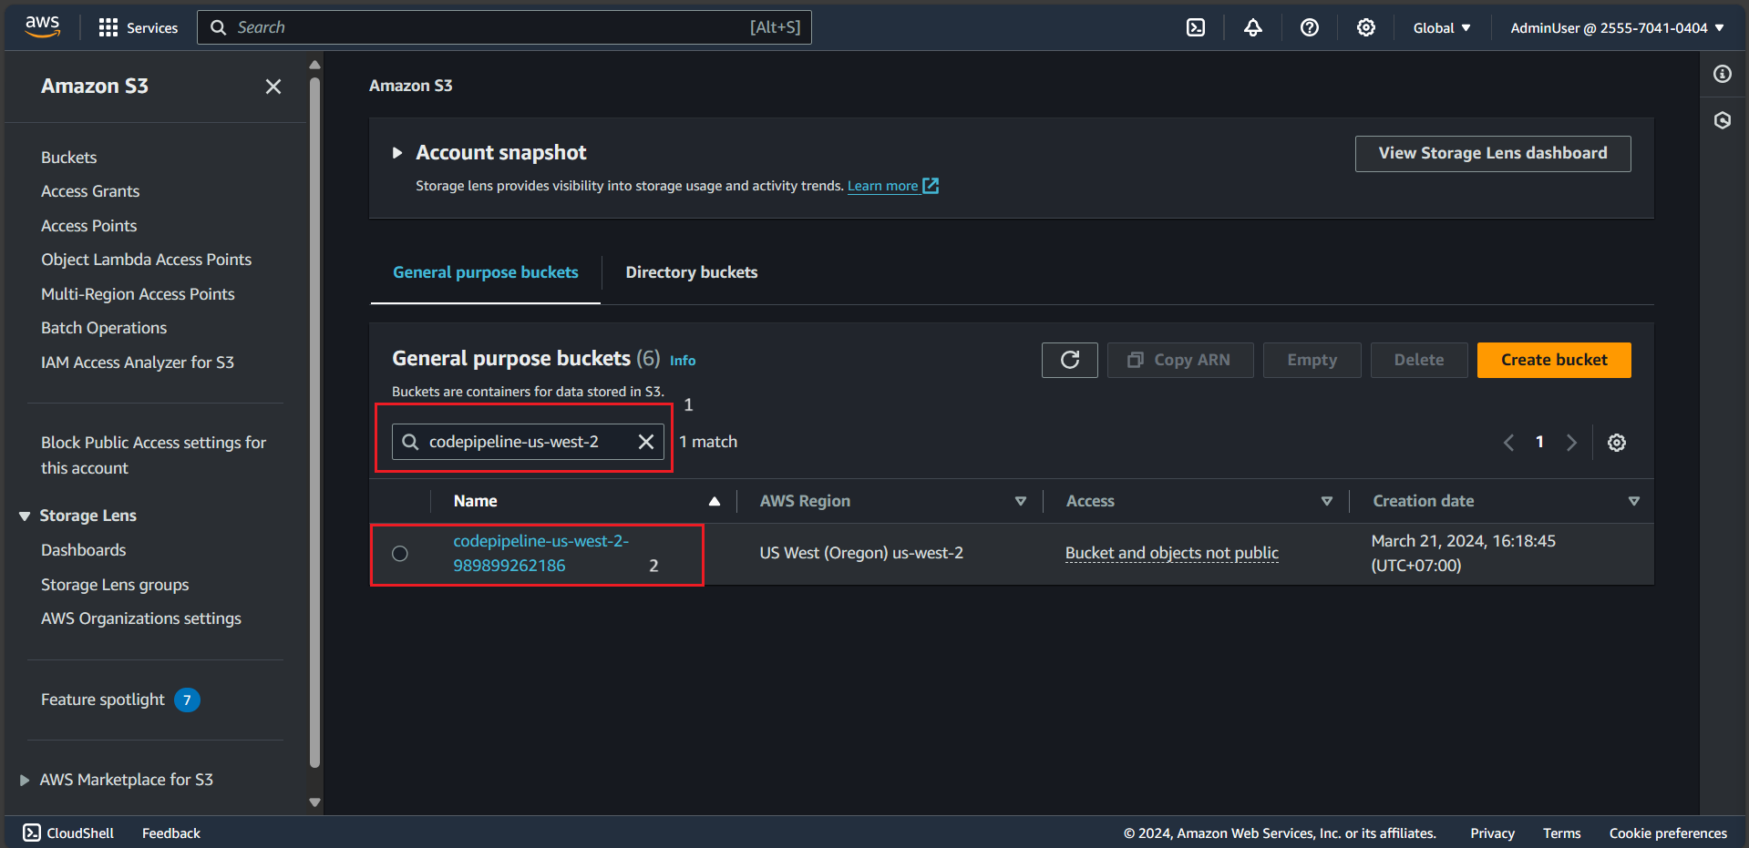This screenshot has width=1749, height=848.
Task: Go to previous page of buckets
Action: 1508,443
